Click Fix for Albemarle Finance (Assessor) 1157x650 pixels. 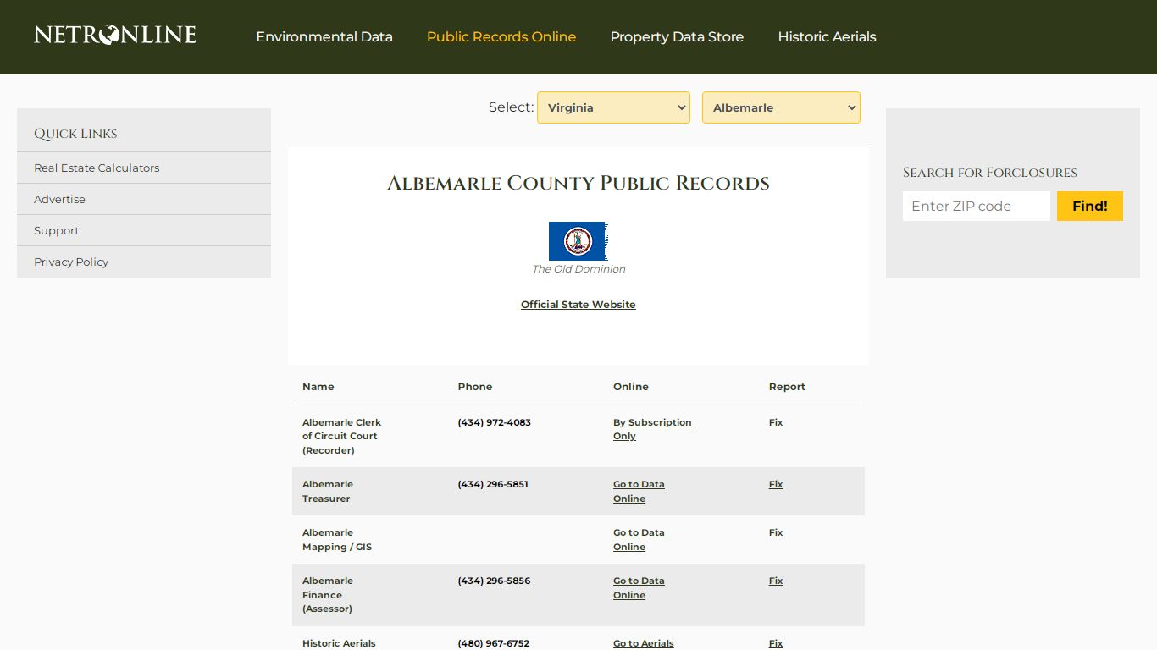pyautogui.click(x=776, y=581)
